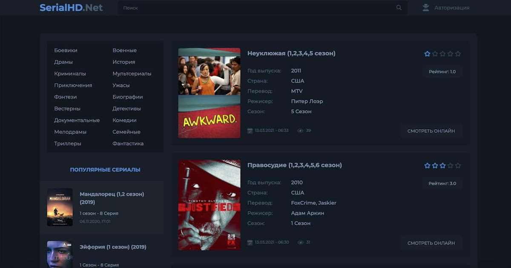The width and height of the screenshot is (511, 268).
Task: Open the Awkward poster thumbnail
Action: point(209,93)
